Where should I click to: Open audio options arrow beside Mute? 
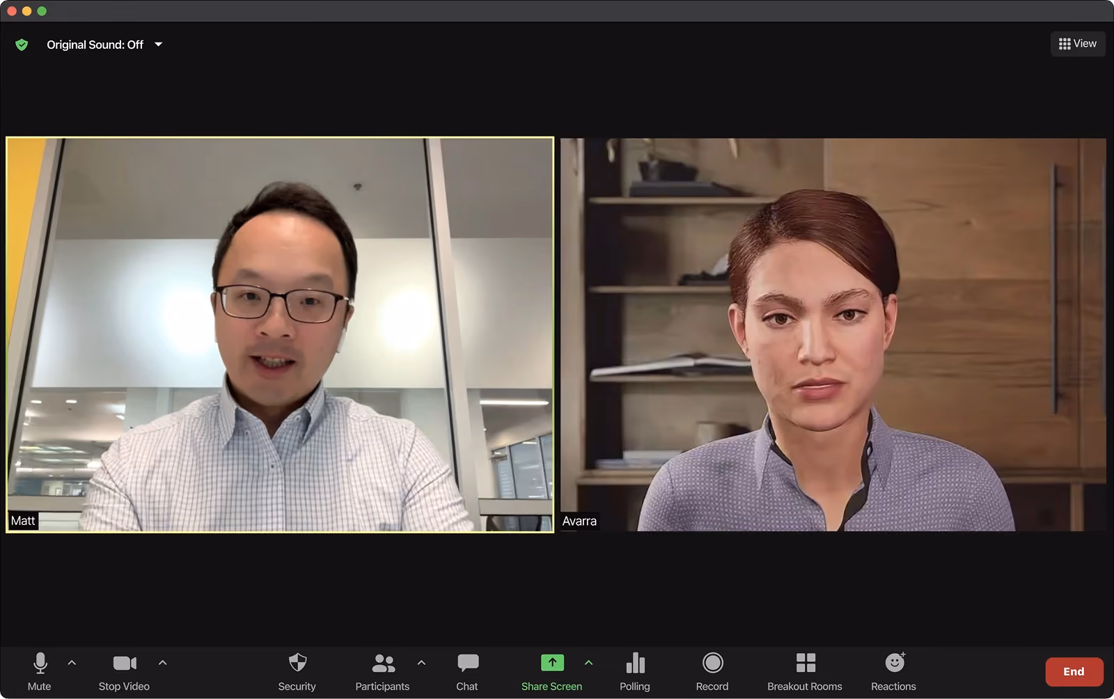point(72,663)
